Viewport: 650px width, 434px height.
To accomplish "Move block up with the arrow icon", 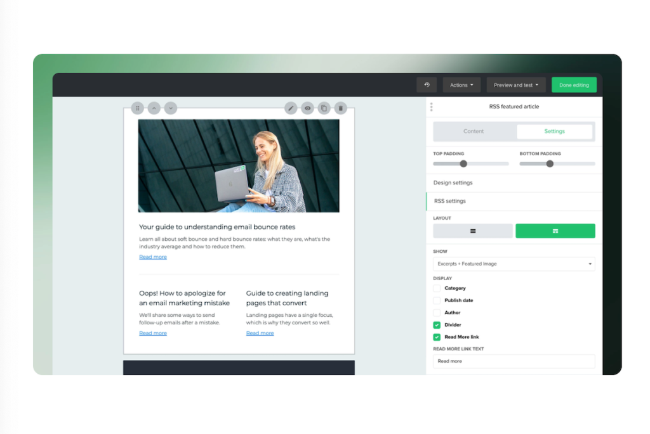I will point(154,108).
